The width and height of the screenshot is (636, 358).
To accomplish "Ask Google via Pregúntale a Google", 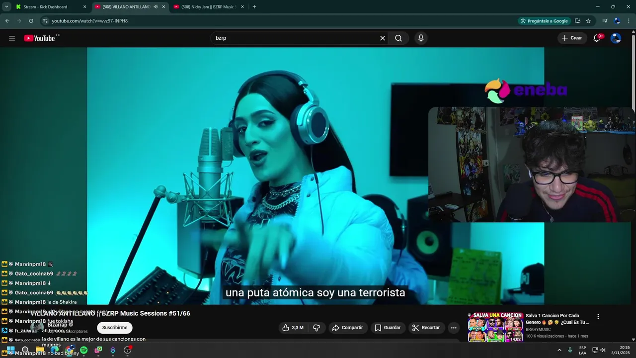I will click(x=544, y=21).
